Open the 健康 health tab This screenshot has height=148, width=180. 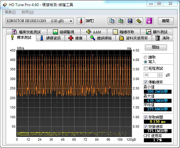(76, 38)
